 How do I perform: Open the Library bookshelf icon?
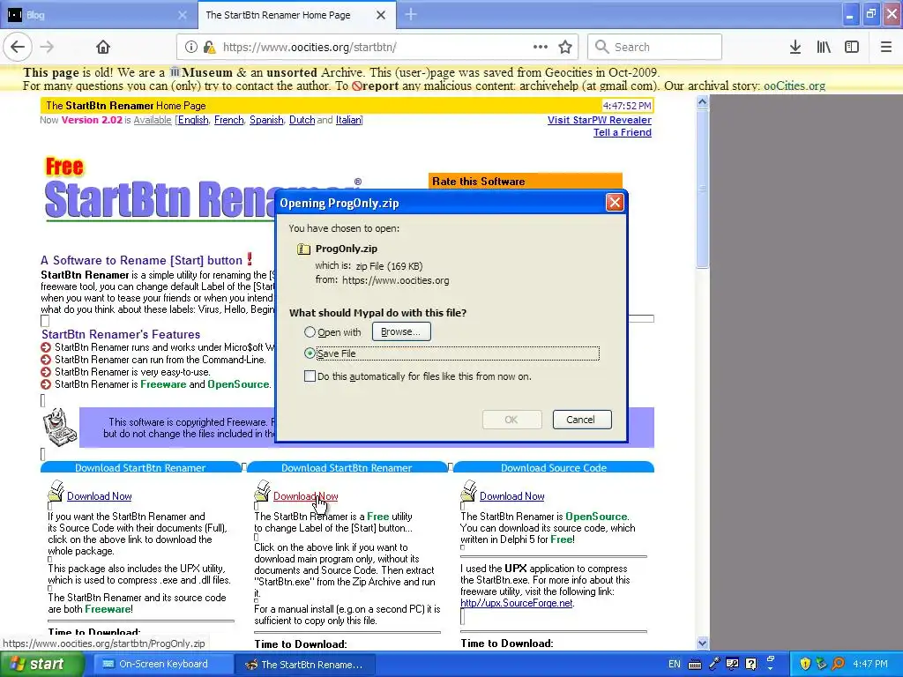824,47
